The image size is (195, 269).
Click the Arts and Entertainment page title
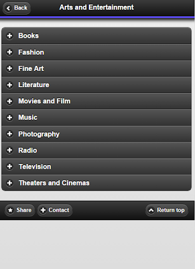coord(97,7)
